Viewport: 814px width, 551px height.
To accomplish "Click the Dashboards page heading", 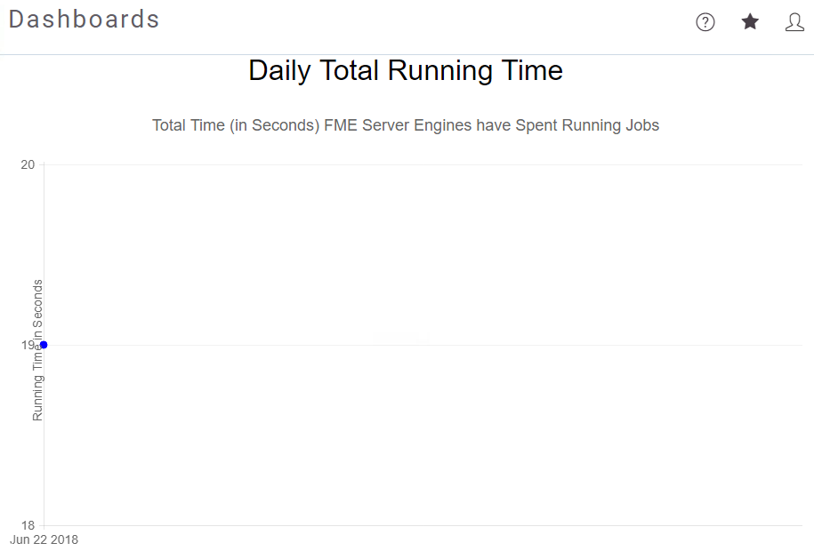I will [85, 20].
